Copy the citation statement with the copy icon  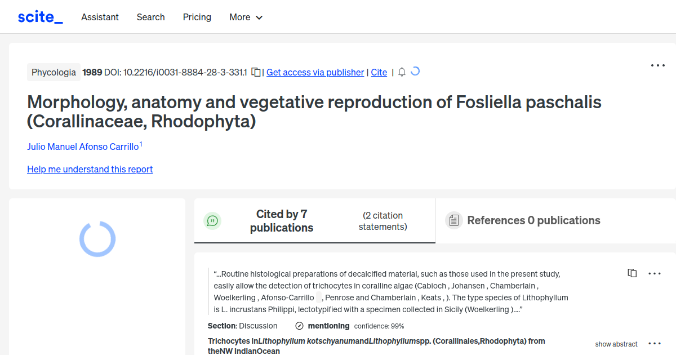632,273
